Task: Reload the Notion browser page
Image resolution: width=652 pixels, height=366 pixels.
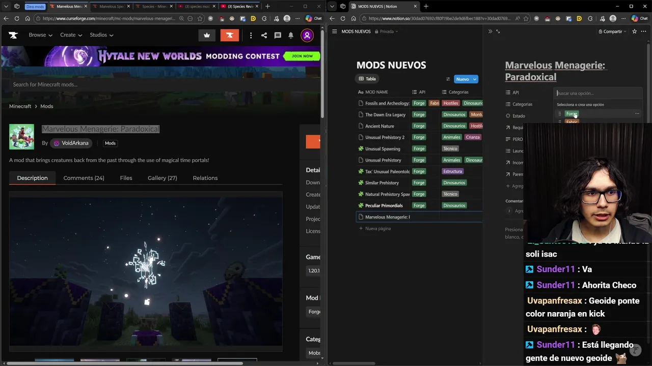Action: pyautogui.click(x=343, y=18)
